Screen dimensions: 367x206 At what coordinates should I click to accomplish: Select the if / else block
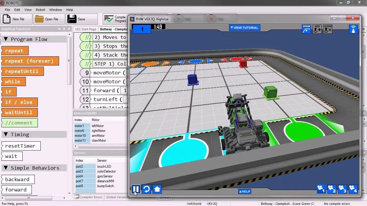19,102
